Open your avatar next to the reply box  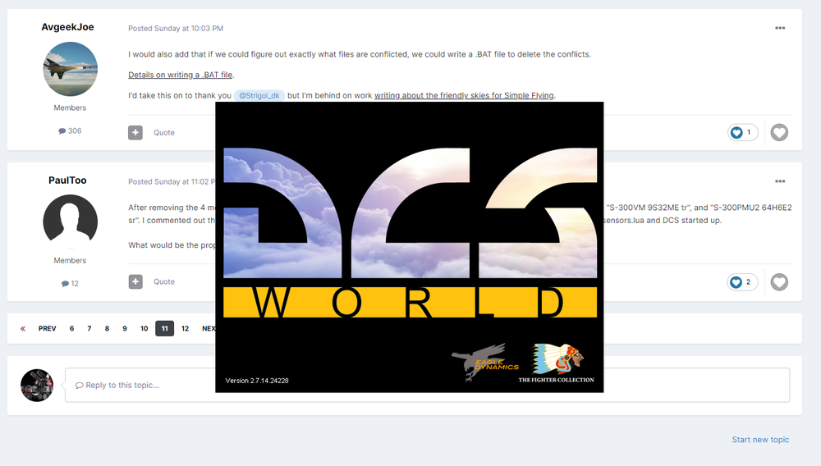(37, 386)
